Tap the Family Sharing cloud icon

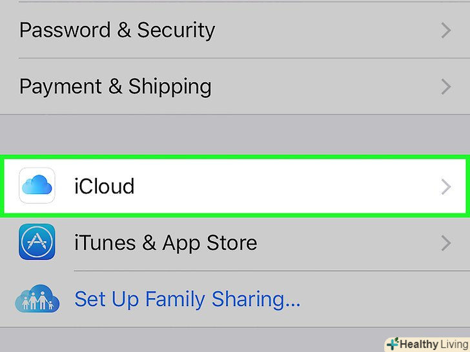[37, 299]
